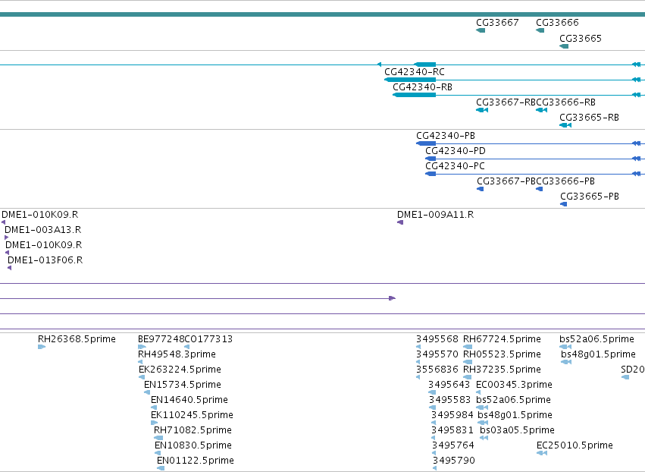Select the RH49548.3prime EST label
The height and width of the screenshot is (472, 645).
coord(177,354)
